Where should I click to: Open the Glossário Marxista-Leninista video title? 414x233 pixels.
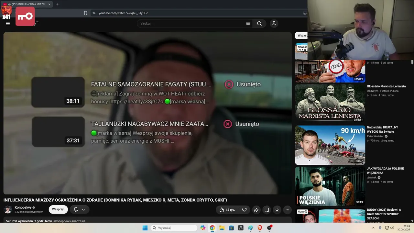tap(386, 86)
